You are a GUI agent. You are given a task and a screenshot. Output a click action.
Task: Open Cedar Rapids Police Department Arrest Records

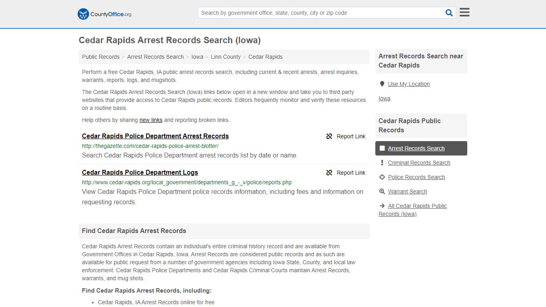pos(155,136)
